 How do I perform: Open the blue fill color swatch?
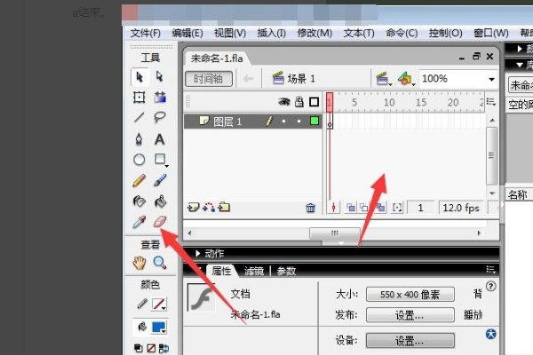tap(159, 327)
